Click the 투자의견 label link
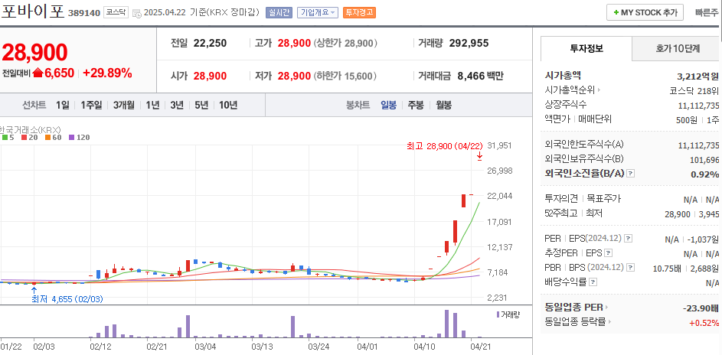This screenshot has width=722, height=355. coord(561,199)
